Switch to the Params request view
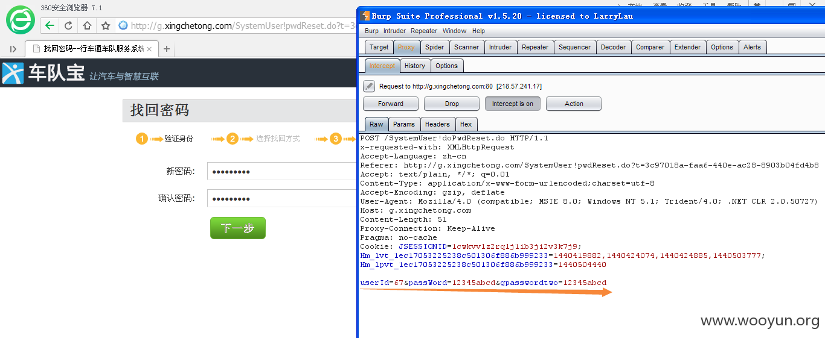 (x=404, y=124)
